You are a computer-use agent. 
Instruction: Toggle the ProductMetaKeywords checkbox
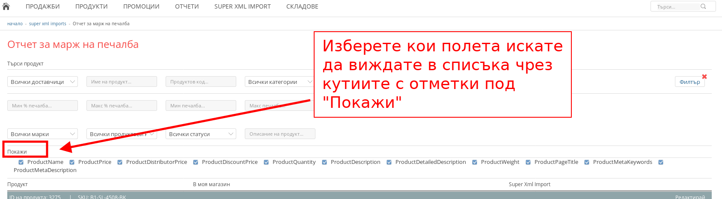tap(587, 162)
